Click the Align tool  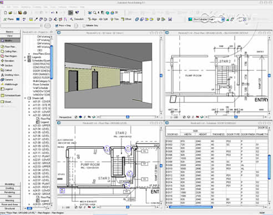pyautogui.click(x=92, y=19)
